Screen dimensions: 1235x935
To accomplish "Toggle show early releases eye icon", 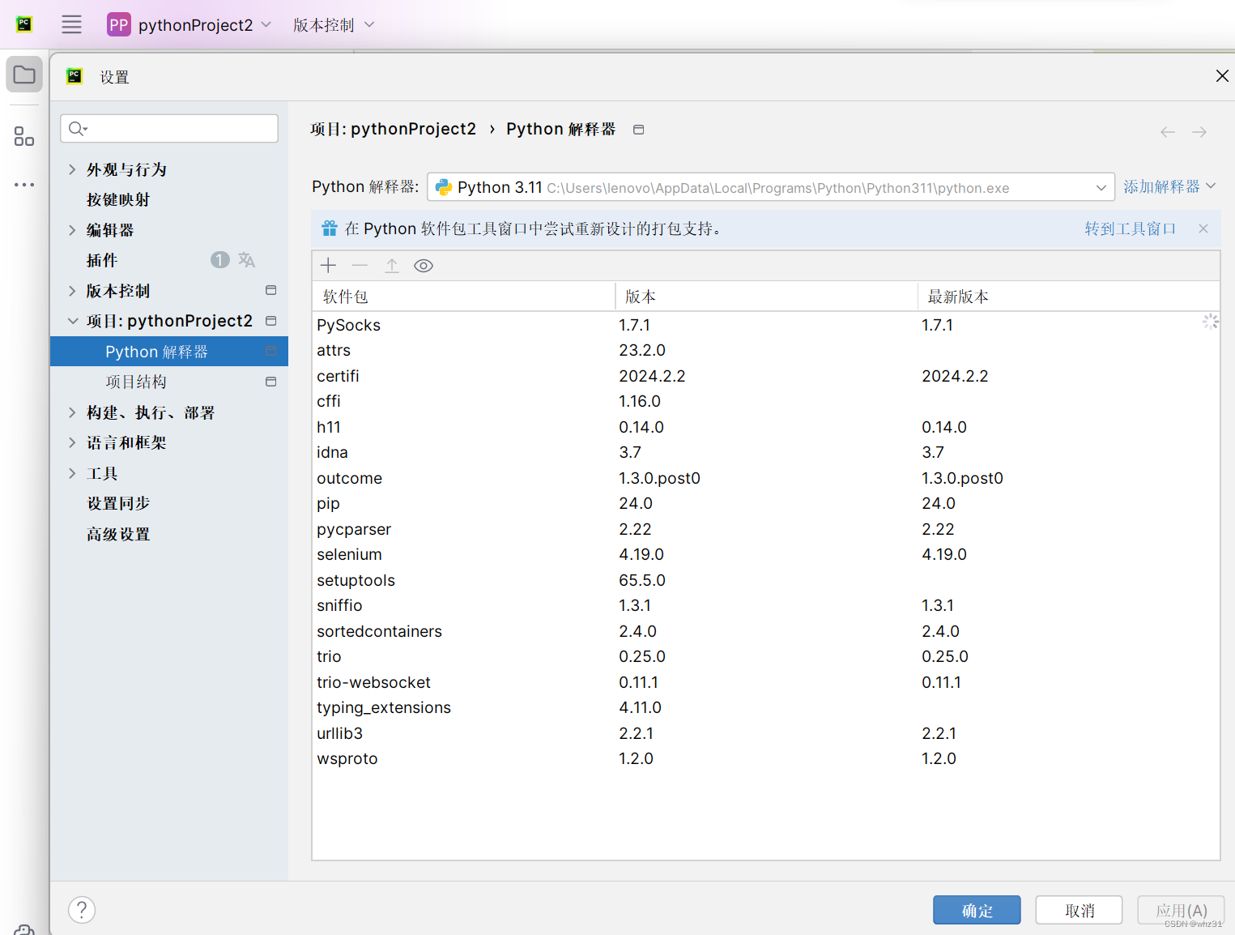I will point(424,266).
